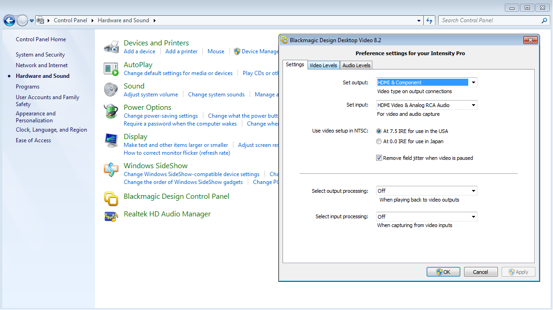Open the Programs category
Screen dimensions: 553x310
27,87
